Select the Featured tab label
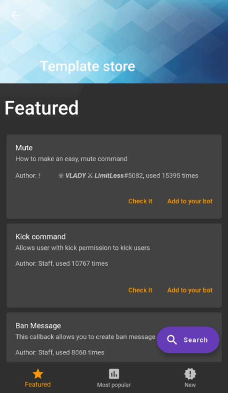The width and height of the screenshot is (228, 393). [x=38, y=385]
